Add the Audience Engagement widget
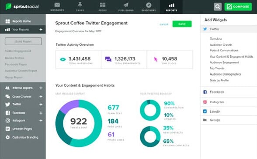Image resolution: width=257 pixels, height=159 pixels. pos(224,62)
